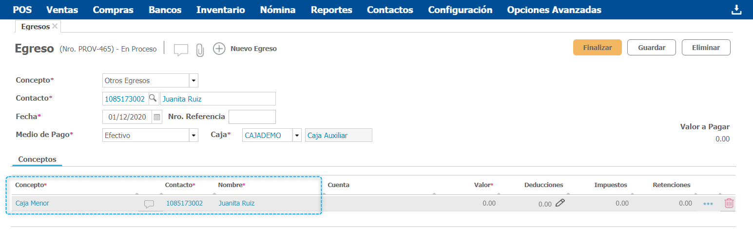Switch to the Conceptos tab
Image resolution: width=753 pixels, height=242 pixels.
pos(37,159)
